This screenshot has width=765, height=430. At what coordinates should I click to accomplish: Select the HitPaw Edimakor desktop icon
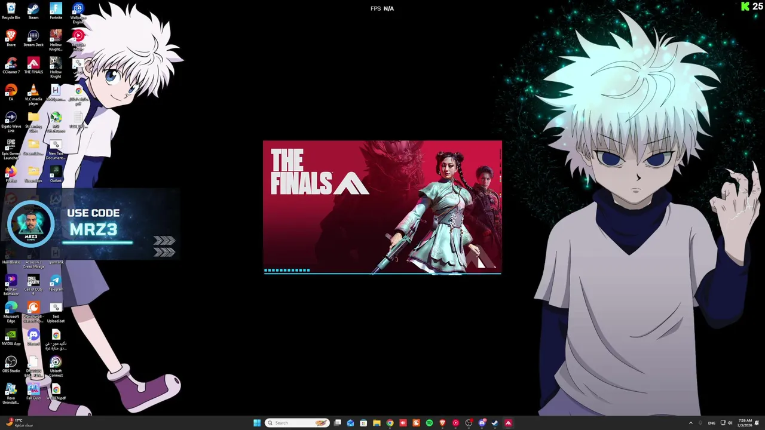(11, 285)
